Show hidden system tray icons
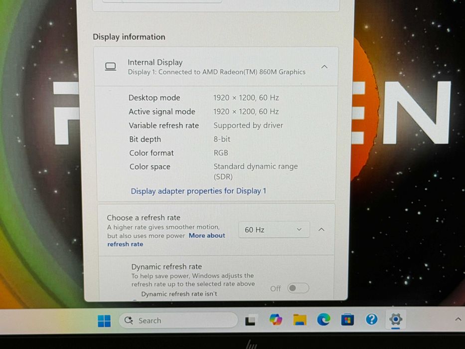 458,319
